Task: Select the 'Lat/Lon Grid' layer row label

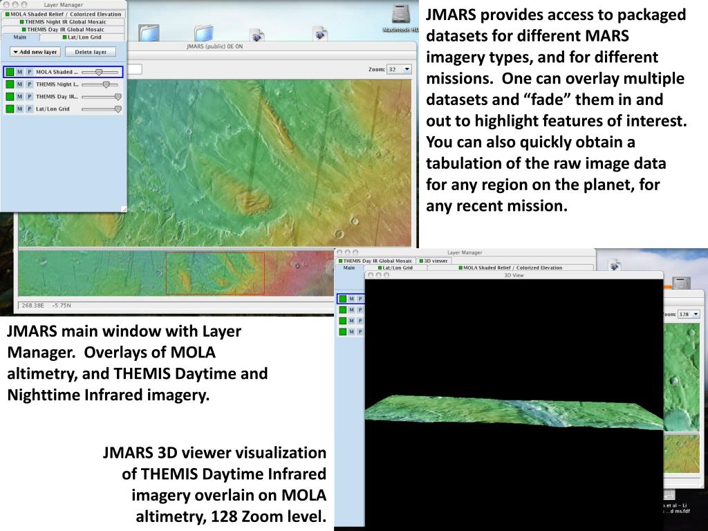Action: click(53, 109)
